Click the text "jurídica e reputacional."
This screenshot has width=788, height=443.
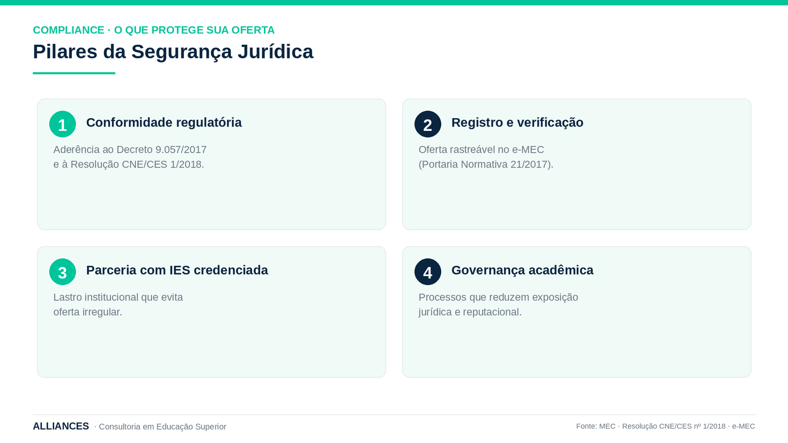click(470, 312)
